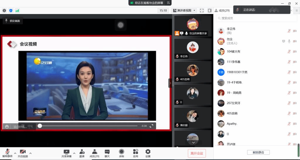Viewport: 300px width, 160px height.
Task: Open 设置 settings gear
Action: click(148, 153)
